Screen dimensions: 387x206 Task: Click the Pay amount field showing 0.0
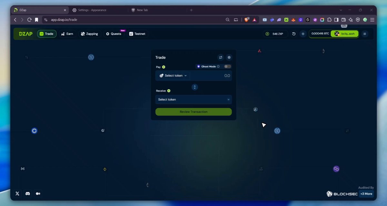211,76
